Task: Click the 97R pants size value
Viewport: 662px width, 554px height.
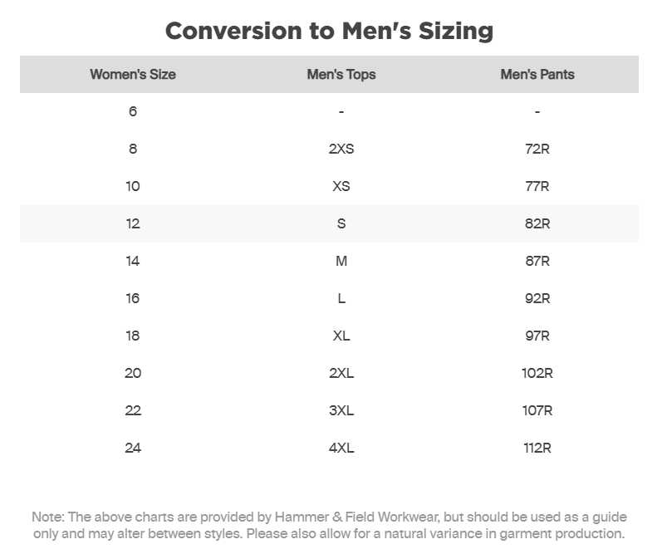Action: coord(537,336)
